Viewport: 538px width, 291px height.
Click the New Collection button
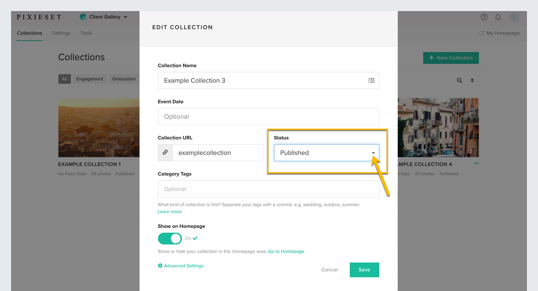451,58
